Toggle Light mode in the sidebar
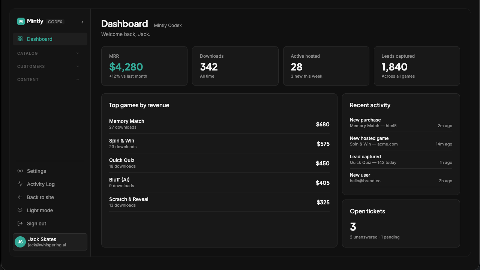 coord(50,210)
